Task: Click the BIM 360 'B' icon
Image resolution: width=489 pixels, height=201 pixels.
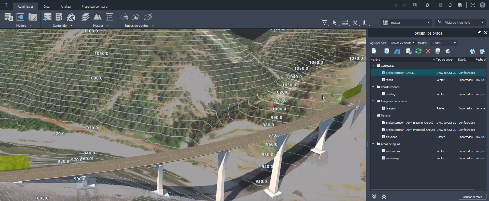Action: (x=440, y=5)
